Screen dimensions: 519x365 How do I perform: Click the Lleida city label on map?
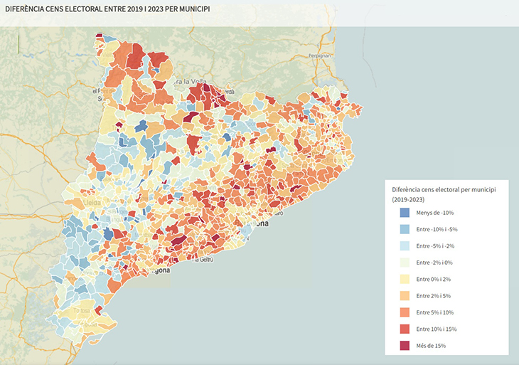pos(91,203)
